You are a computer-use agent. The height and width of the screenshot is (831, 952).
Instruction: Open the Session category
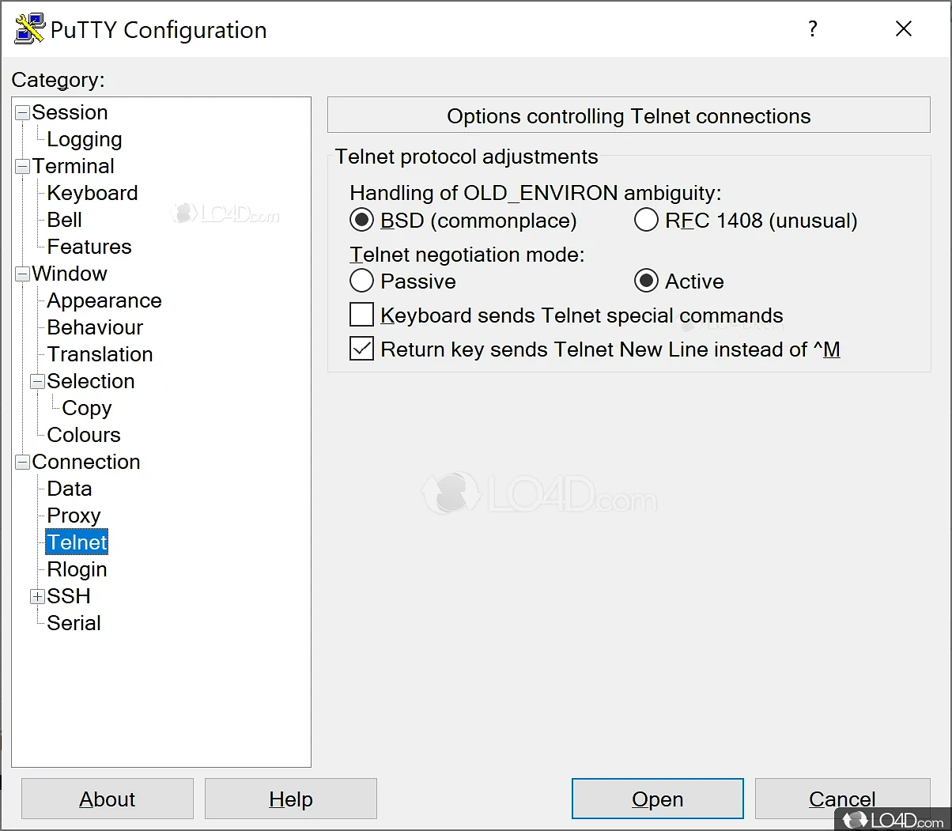[x=70, y=112]
